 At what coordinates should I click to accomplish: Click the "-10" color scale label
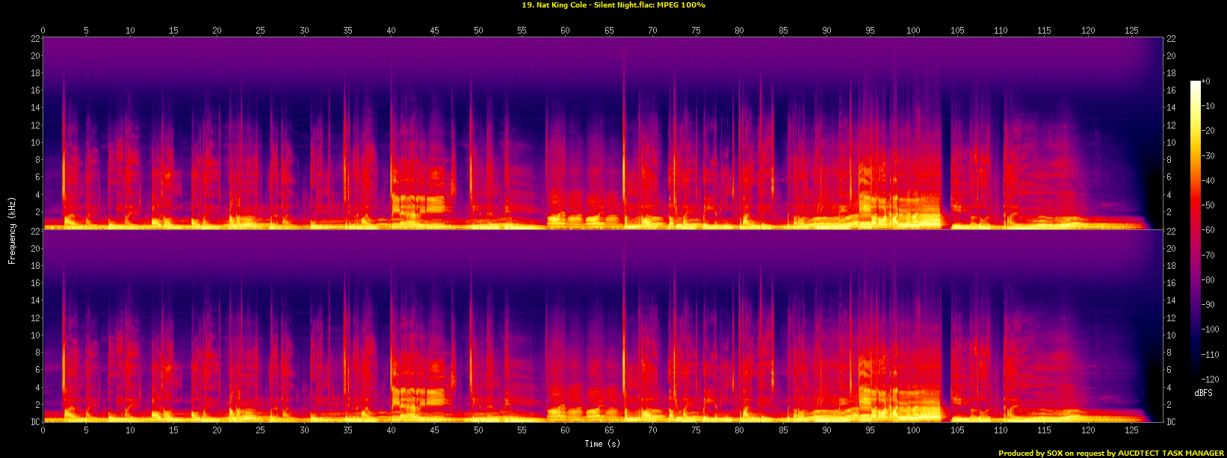coord(1208,106)
